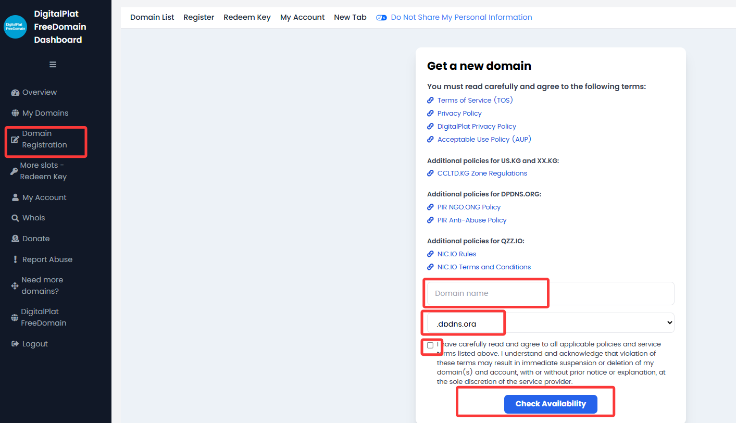Open the .dpdns.org domain extension dropdown

click(x=551, y=323)
